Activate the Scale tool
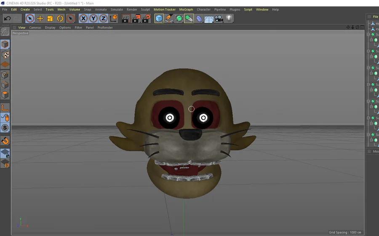Image resolution: width=379 pixels, height=236 pixels. coord(50,19)
